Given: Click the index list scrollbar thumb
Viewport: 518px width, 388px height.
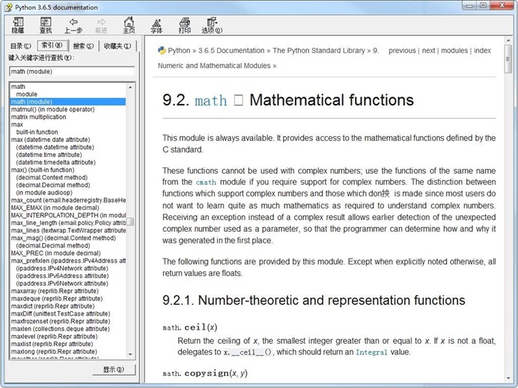Looking at the screenshot, I should point(130,222).
